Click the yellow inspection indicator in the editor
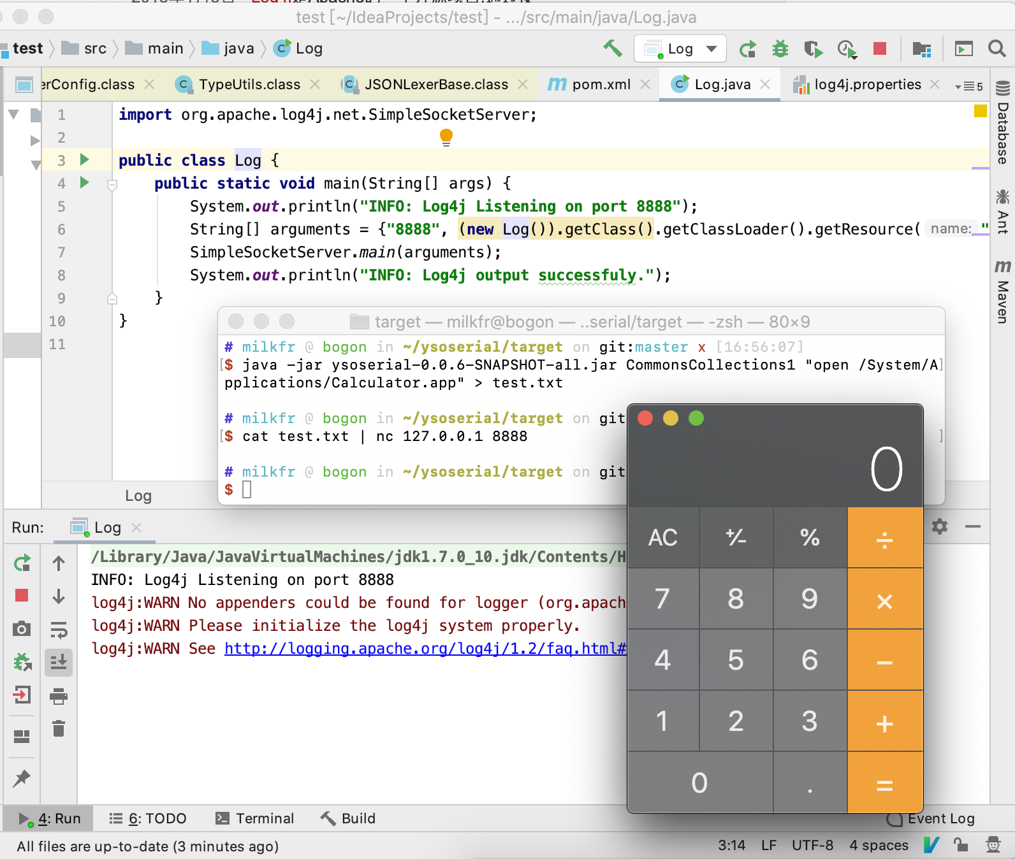1015x859 pixels. (981, 111)
